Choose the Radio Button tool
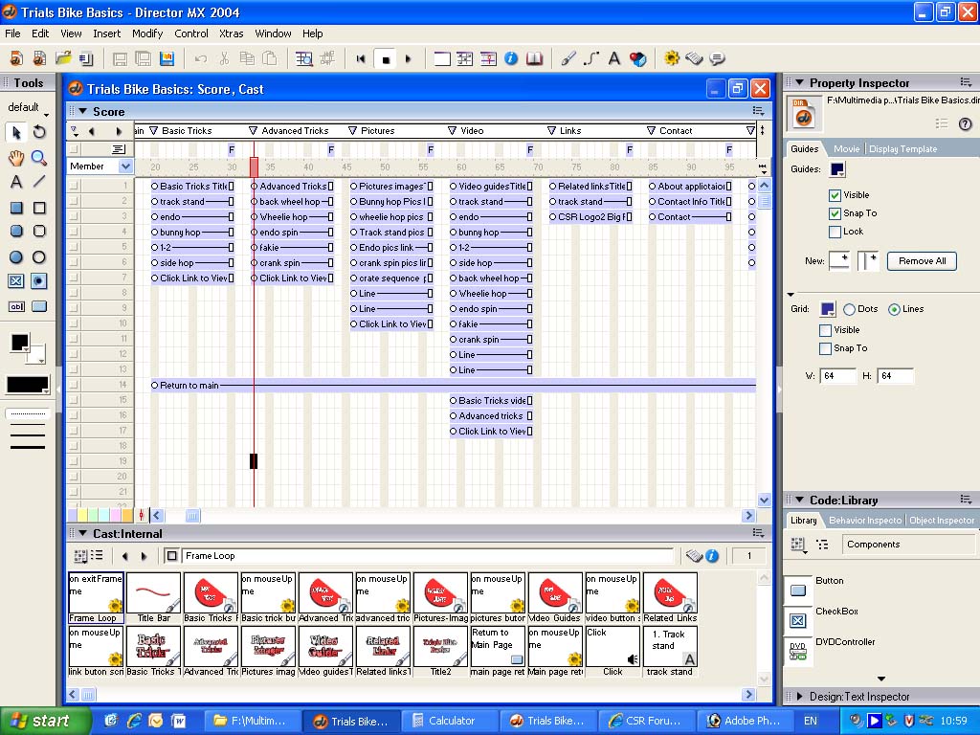980x735 pixels. (x=38, y=281)
